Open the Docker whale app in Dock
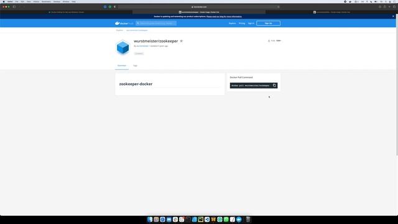This screenshot has width=398, height=224. point(239,220)
